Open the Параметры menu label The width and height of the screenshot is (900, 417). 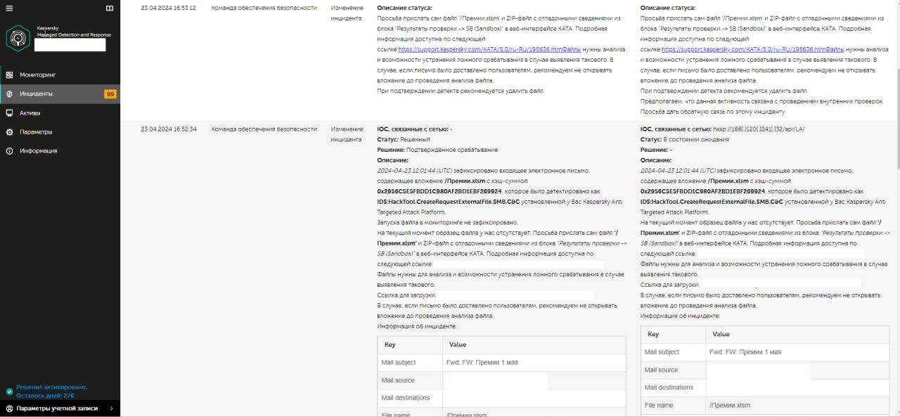click(x=36, y=131)
